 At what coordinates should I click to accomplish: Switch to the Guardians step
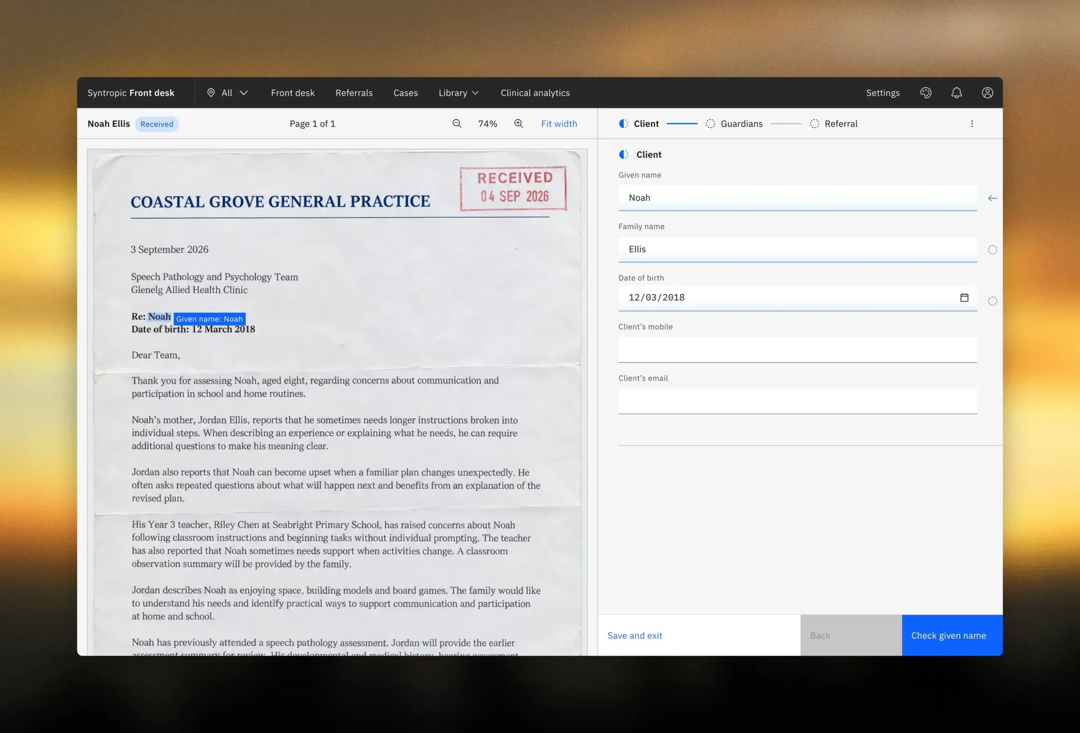(x=734, y=124)
